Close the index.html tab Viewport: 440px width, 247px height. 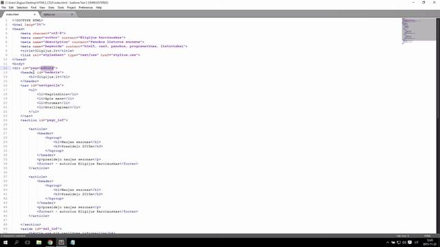coord(34,14)
